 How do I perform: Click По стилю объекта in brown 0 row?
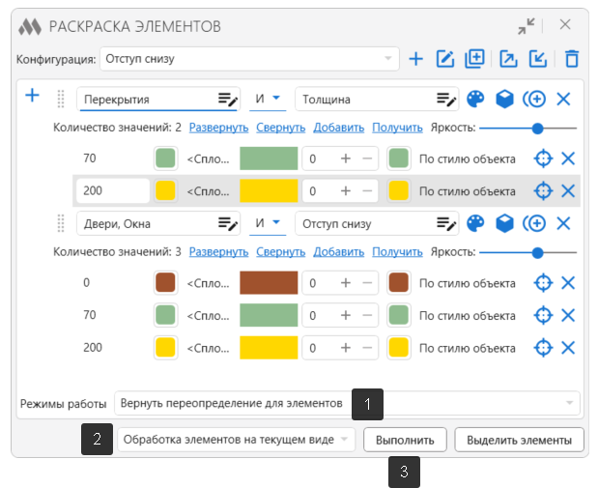(x=468, y=283)
